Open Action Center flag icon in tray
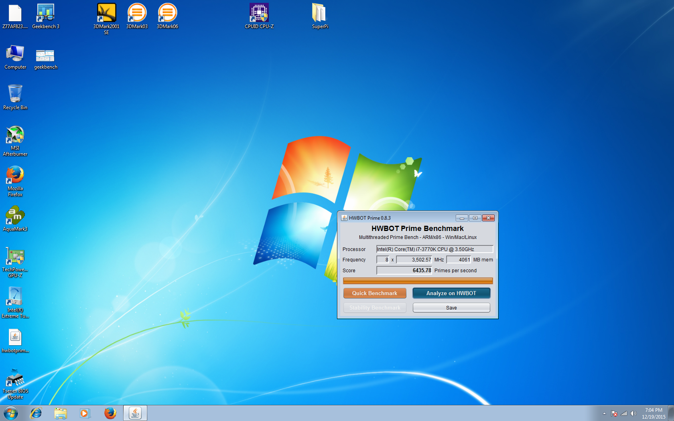 (614, 413)
